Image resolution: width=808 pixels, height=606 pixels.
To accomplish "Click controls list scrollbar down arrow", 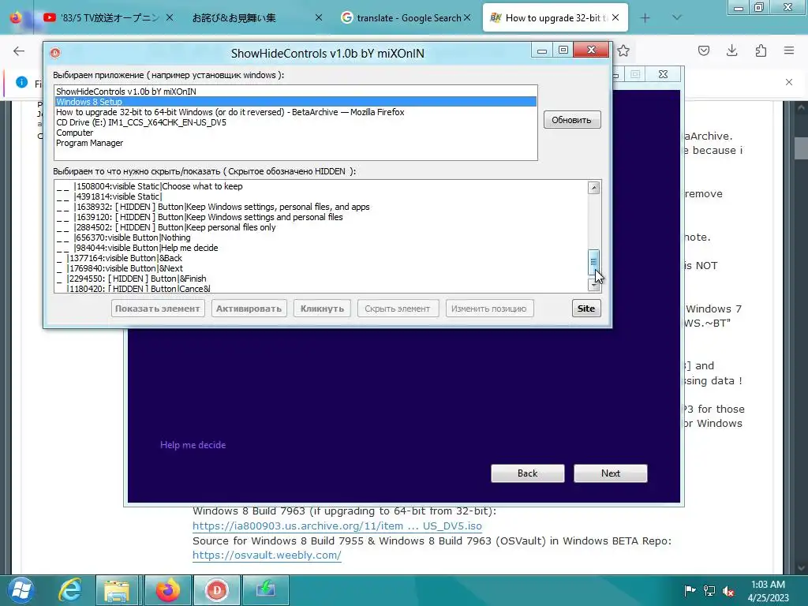I will (593, 285).
